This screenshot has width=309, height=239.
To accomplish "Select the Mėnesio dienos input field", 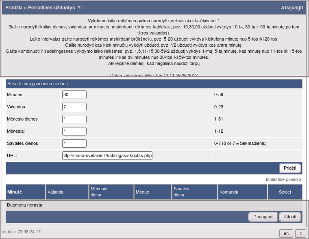I will (x=74, y=119).
